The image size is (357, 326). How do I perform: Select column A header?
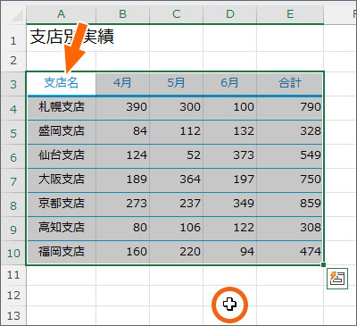(x=61, y=14)
